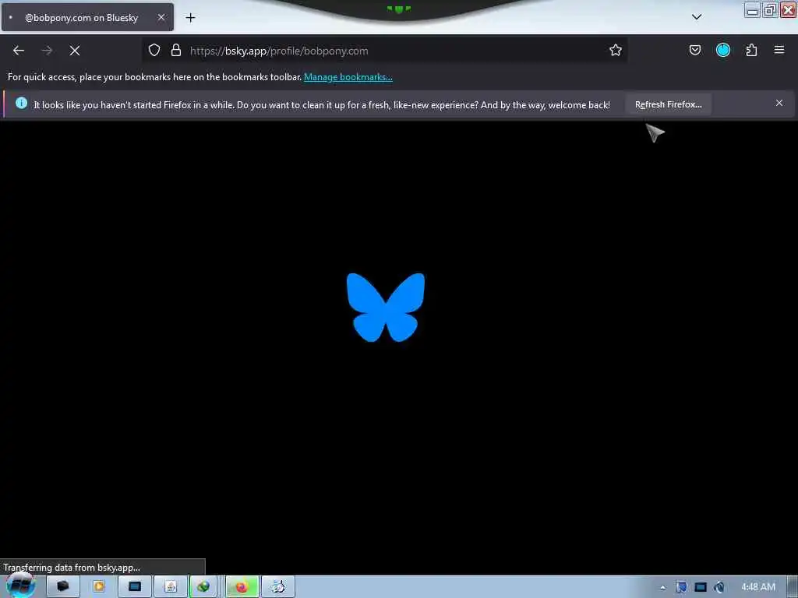Viewport: 798px width, 598px height.
Task: Bookmark this page with the star
Action: 616,51
